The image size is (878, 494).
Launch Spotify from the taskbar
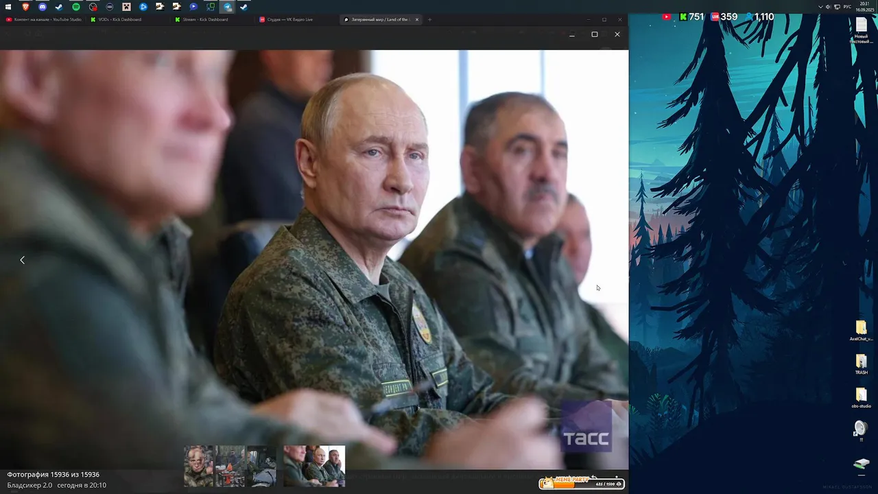pos(76,7)
